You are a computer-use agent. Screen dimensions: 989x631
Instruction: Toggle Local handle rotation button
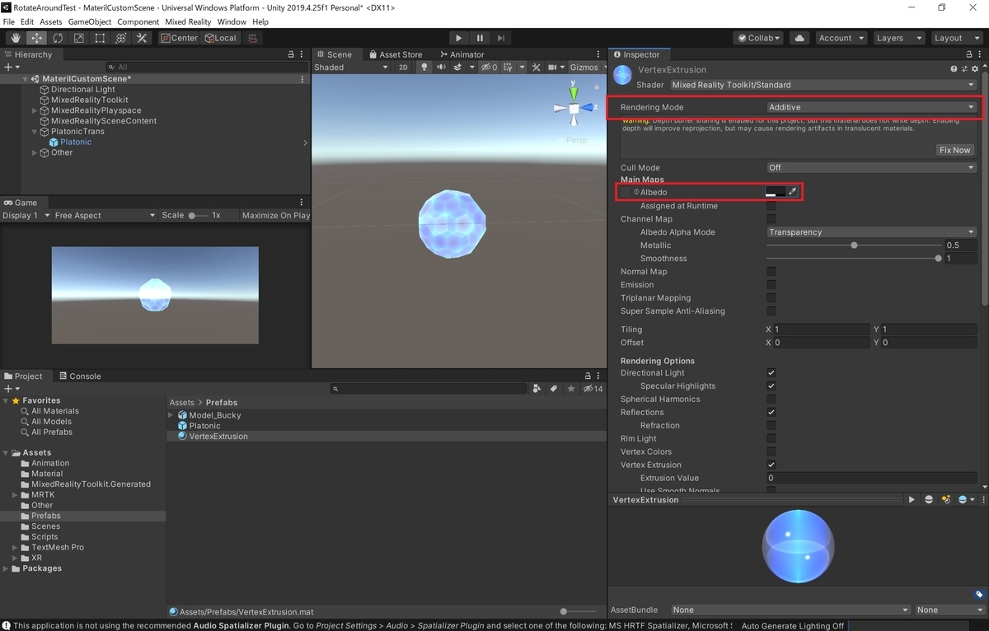tap(220, 38)
